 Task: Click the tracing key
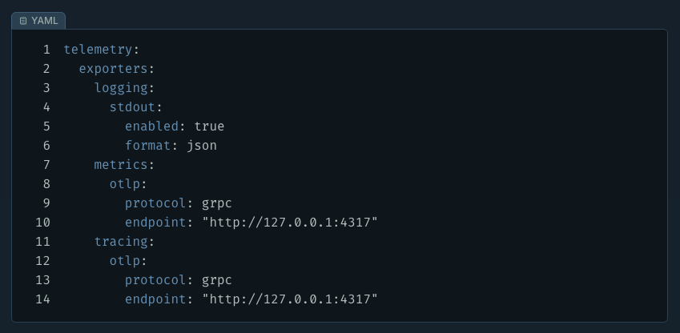pyautogui.click(x=120, y=242)
